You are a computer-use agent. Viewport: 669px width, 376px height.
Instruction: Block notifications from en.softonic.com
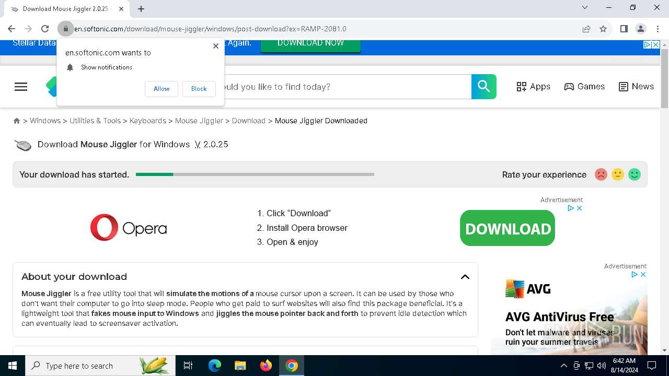(199, 89)
